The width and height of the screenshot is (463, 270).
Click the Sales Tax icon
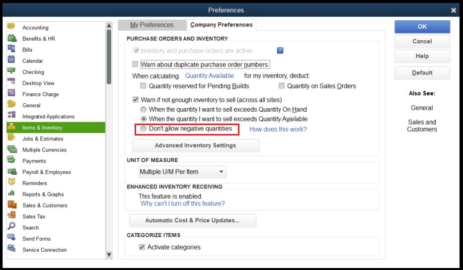coord(11,215)
